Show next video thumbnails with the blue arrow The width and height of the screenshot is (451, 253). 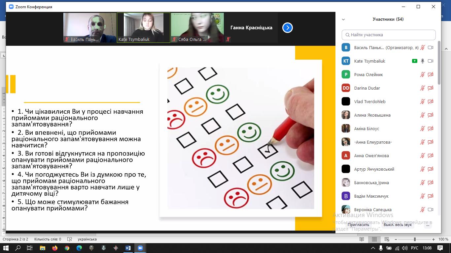tap(288, 28)
